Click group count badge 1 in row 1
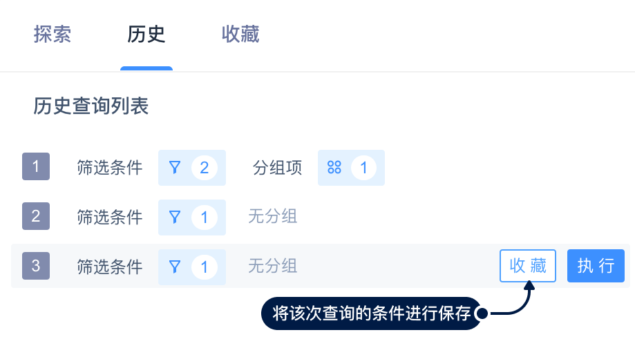Image resolution: width=635 pixels, height=348 pixels. coord(363,168)
